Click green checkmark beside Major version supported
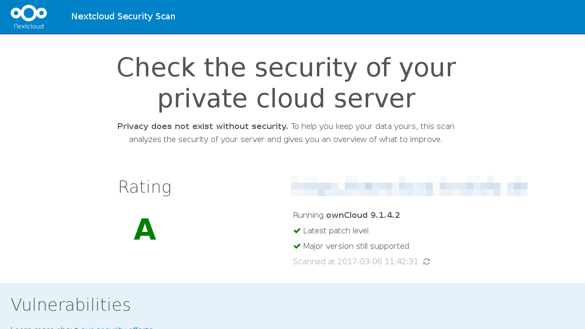 click(x=297, y=246)
